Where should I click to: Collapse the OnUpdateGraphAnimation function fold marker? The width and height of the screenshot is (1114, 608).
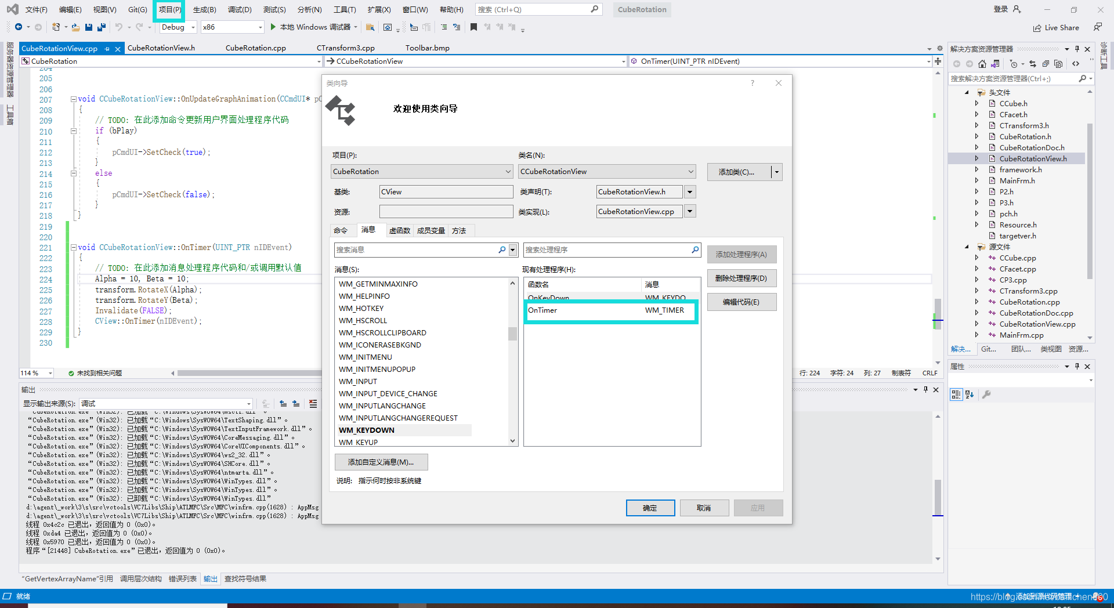(74, 99)
